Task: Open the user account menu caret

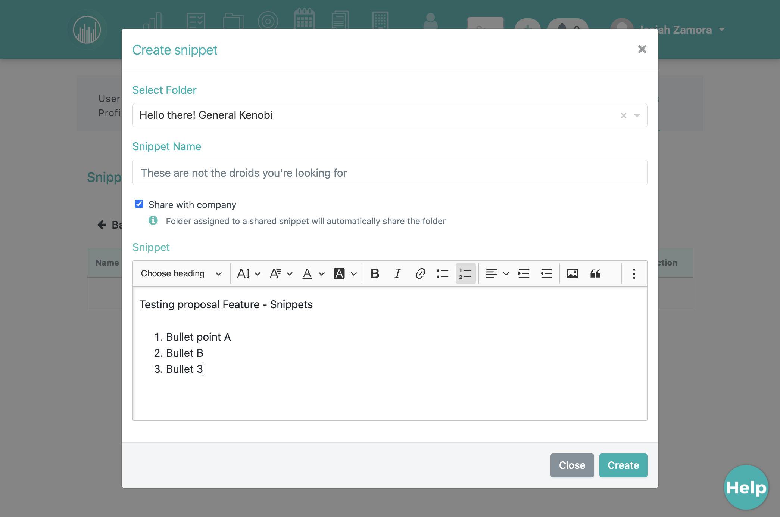Action: coord(722,30)
